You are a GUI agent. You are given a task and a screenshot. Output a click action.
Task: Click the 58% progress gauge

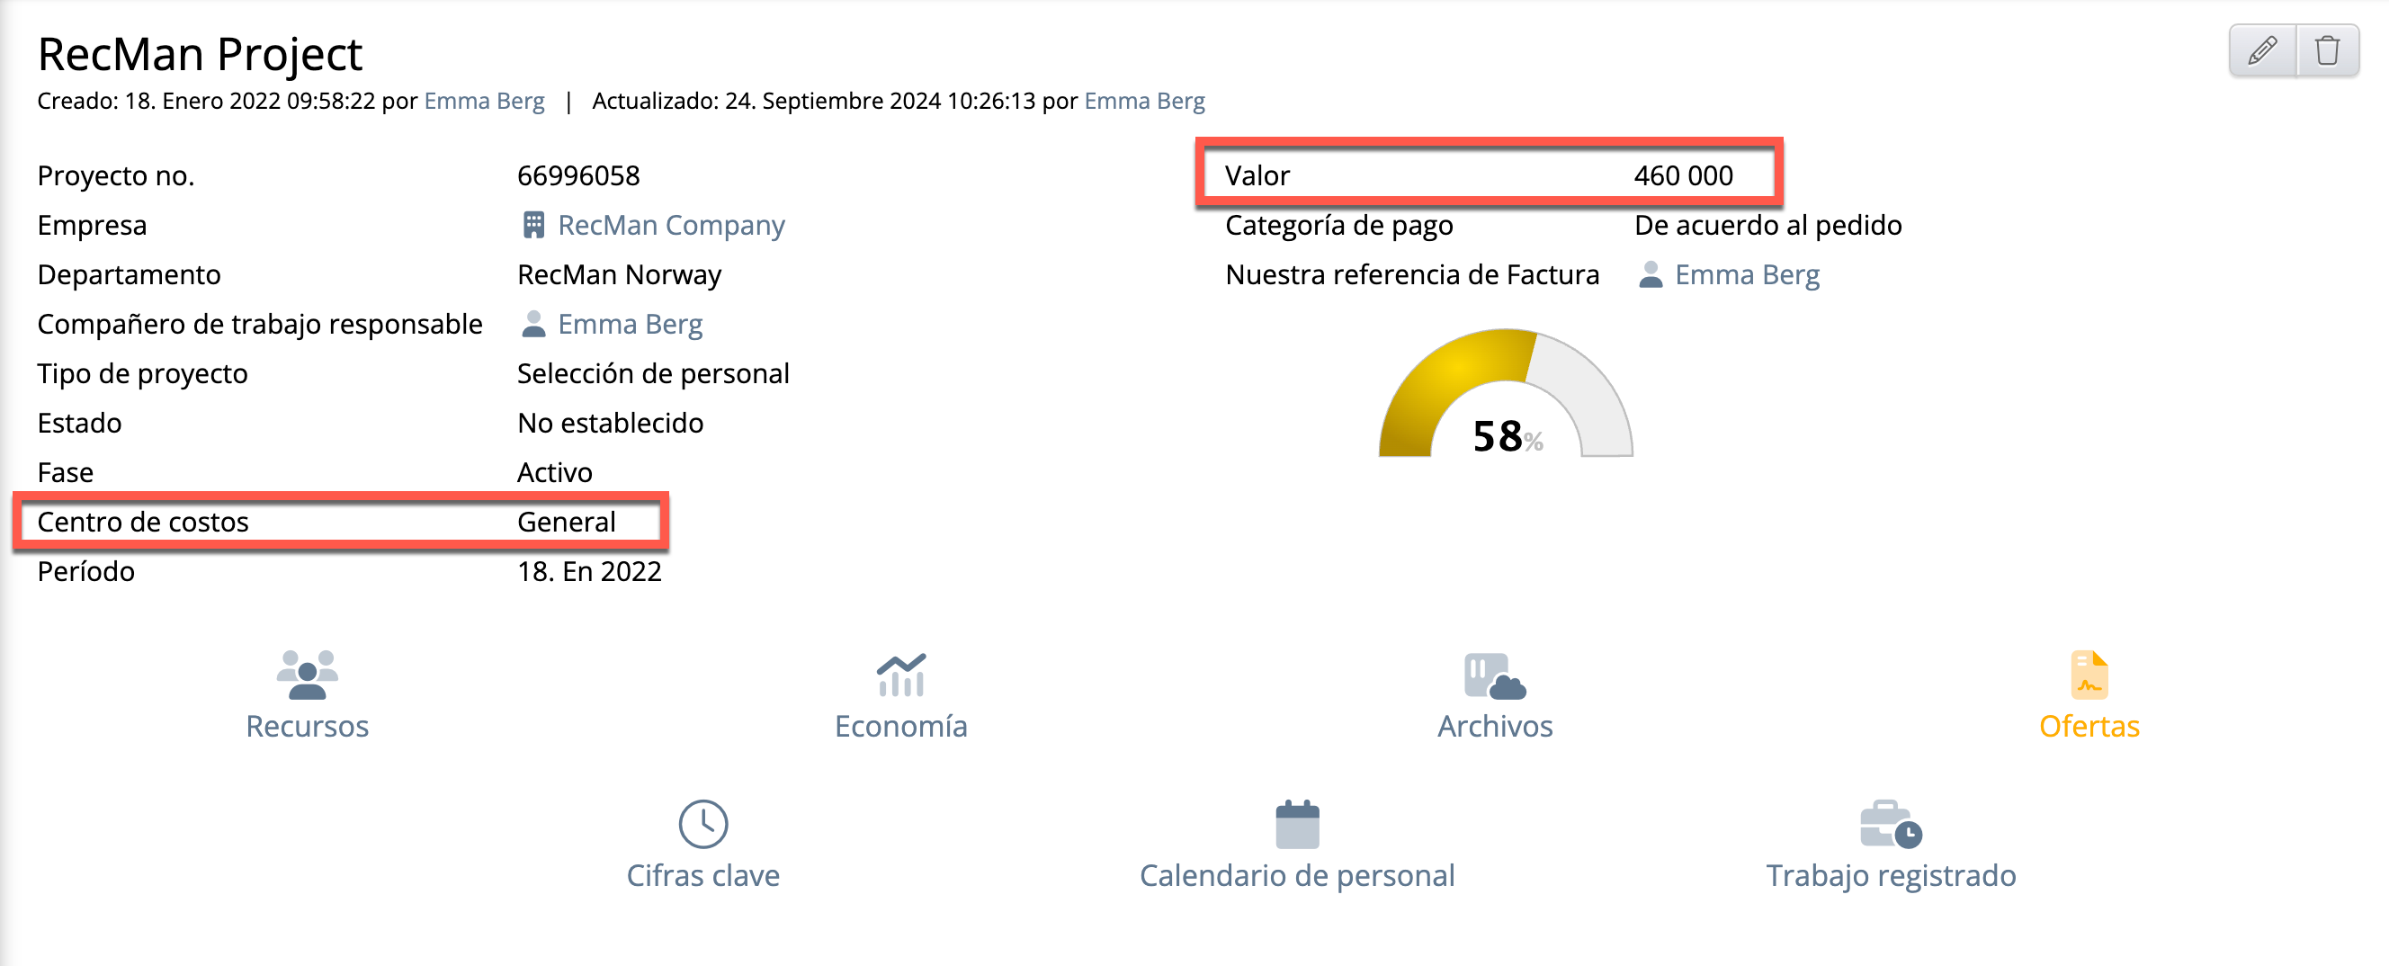[1505, 393]
